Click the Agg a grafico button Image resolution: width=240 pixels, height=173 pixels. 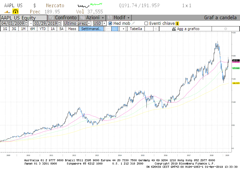186,29
